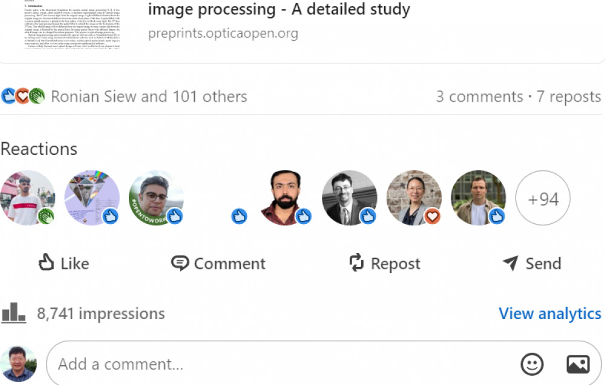Image resolution: width=605 pixels, height=385 pixels.
Task: Open the heart-reaction woman's profile photo
Action: [x=414, y=198]
